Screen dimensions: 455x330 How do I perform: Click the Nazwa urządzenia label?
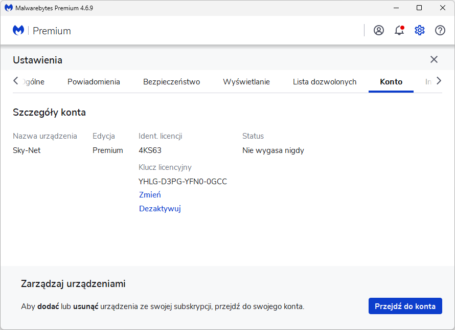tap(45, 136)
